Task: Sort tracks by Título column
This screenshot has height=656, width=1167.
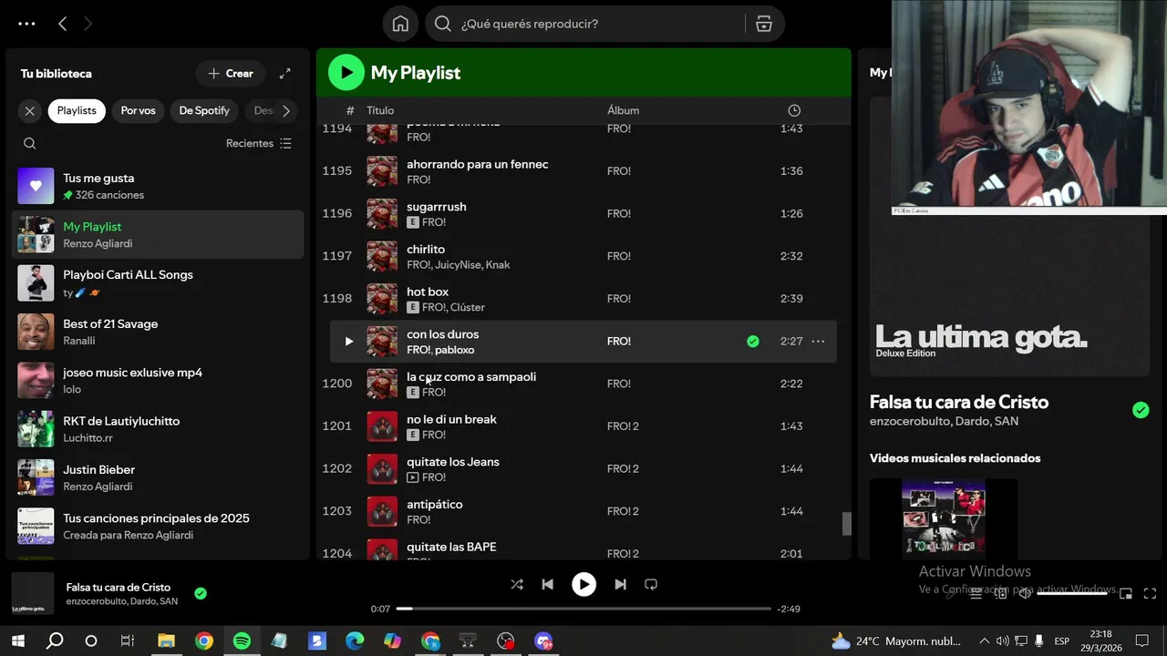Action: [x=380, y=110]
